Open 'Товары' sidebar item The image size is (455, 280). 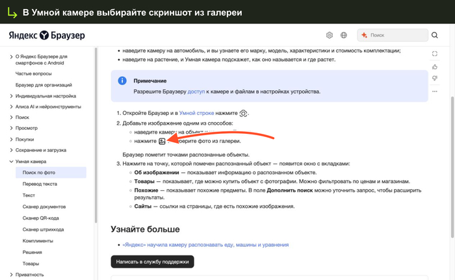click(x=31, y=264)
